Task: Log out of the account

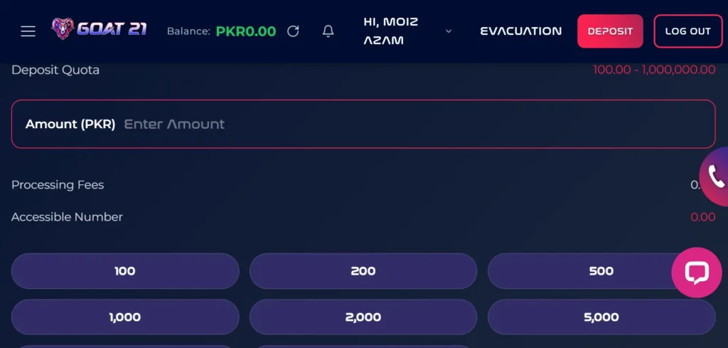Action: coord(687,31)
